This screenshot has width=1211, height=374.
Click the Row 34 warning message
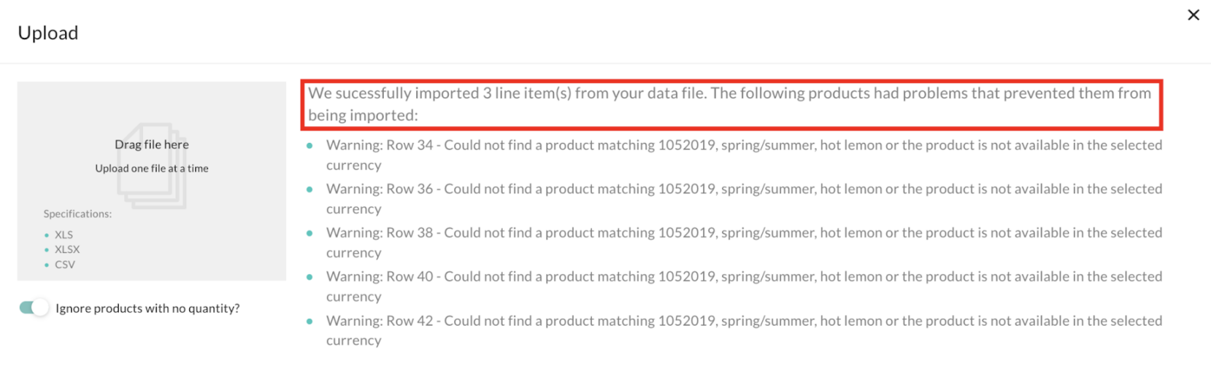(744, 155)
